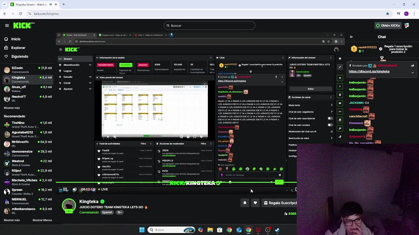Image resolution: width=419 pixels, height=235 pixels.
Task: Bookmark this page with the star icon
Action: point(388,14)
